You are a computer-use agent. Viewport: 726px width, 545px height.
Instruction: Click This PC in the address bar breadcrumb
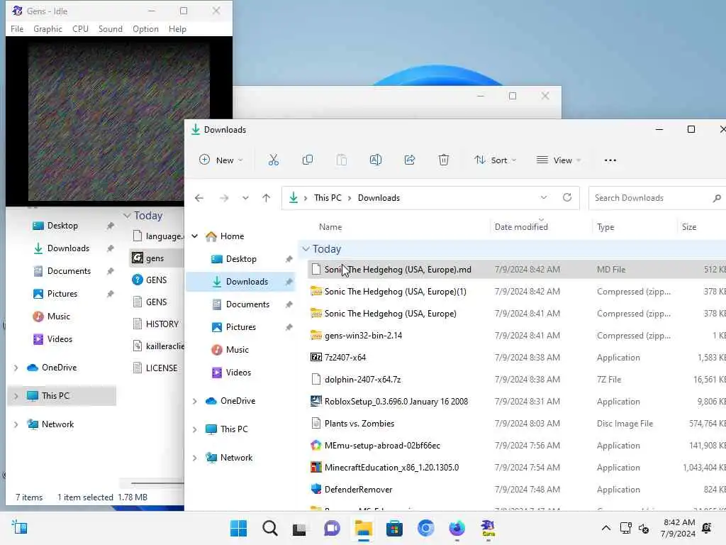(x=328, y=198)
